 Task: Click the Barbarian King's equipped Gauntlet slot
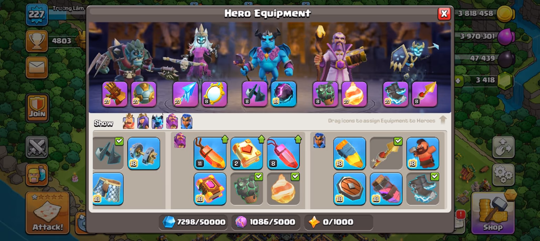click(115, 94)
